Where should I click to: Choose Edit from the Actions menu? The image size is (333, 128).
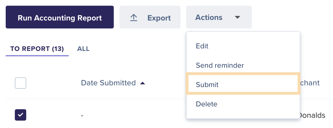202,46
